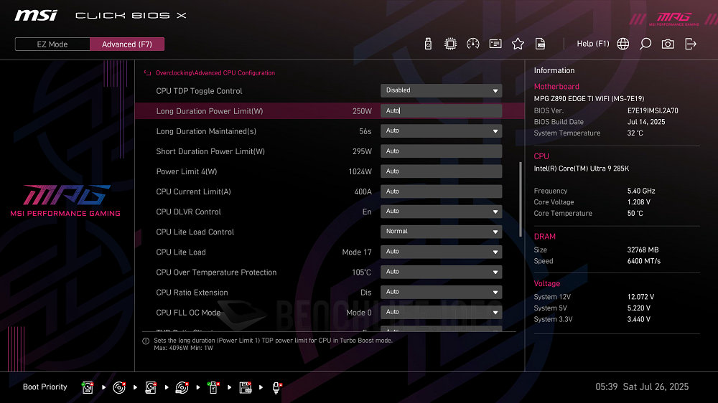Viewport: 718px width, 403px height.
Task: Select the Long Duration Power Limit(W) row label
Action: [210, 111]
